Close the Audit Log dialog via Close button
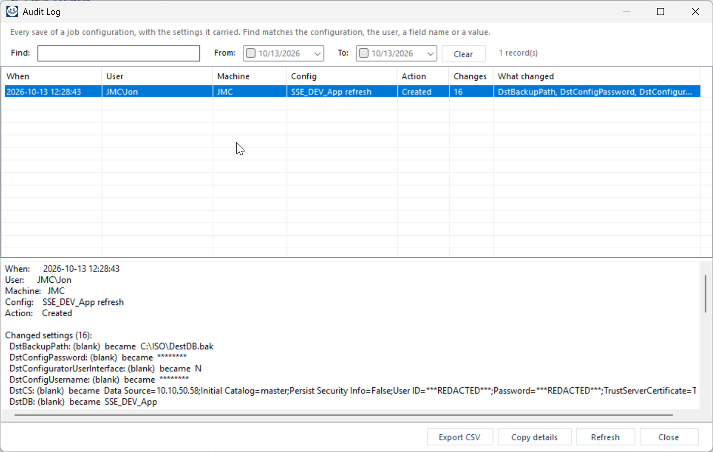713x452 pixels. click(668, 437)
